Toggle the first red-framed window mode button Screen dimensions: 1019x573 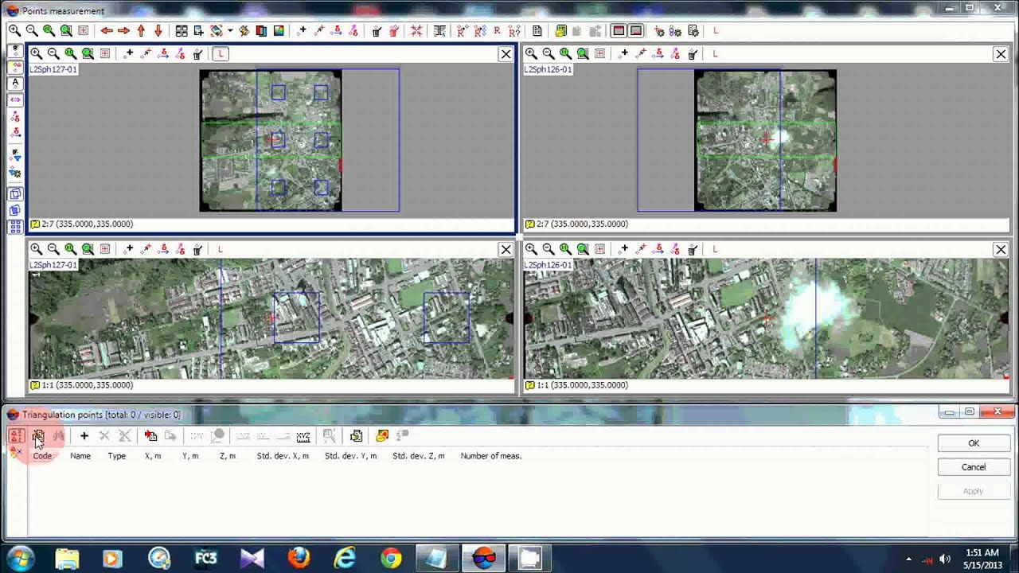point(619,30)
